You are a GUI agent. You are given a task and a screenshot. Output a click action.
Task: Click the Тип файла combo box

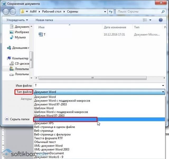click(x=99, y=92)
